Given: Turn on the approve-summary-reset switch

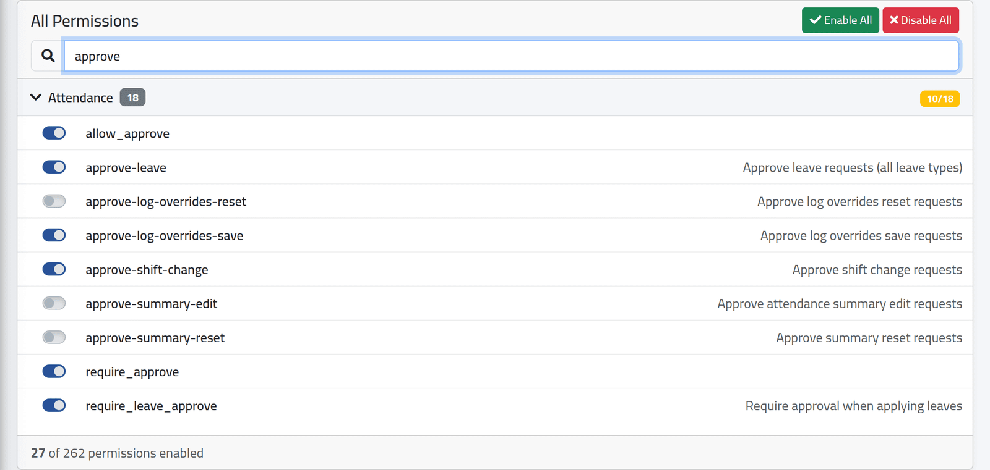Looking at the screenshot, I should coord(54,337).
